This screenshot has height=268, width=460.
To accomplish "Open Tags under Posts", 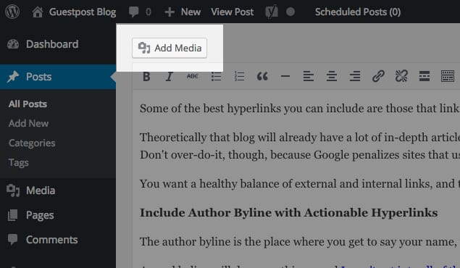I will click(19, 163).
